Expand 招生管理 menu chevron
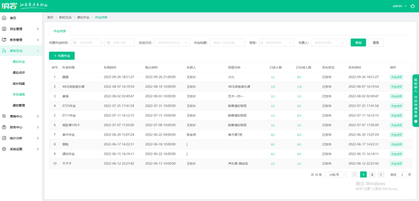 coord(38,29)
